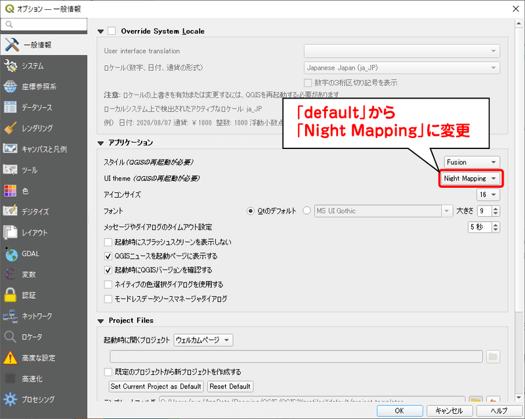This screenshot has height=419, width=525.
Task: Toggle 起動時にスプラッシュスクリーンを表示しない checkbox
Action: [x=108, y=242]
